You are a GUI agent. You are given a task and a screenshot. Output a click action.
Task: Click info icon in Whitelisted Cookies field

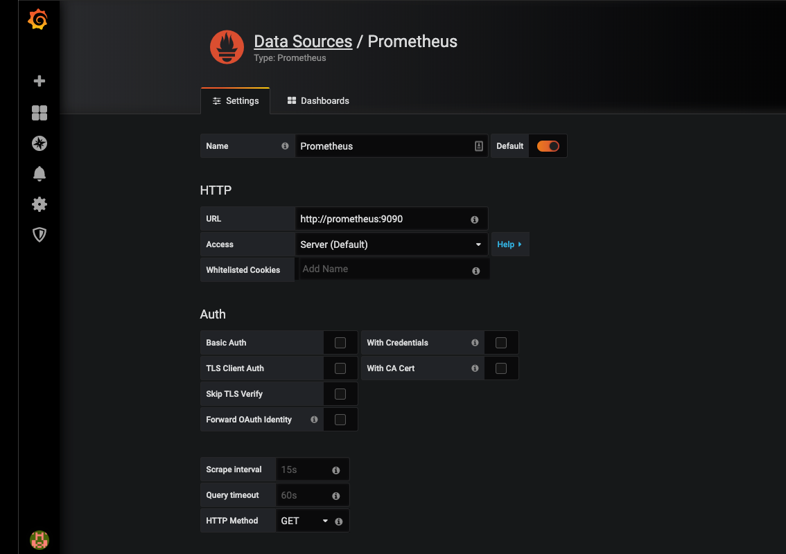pos(475,271)
